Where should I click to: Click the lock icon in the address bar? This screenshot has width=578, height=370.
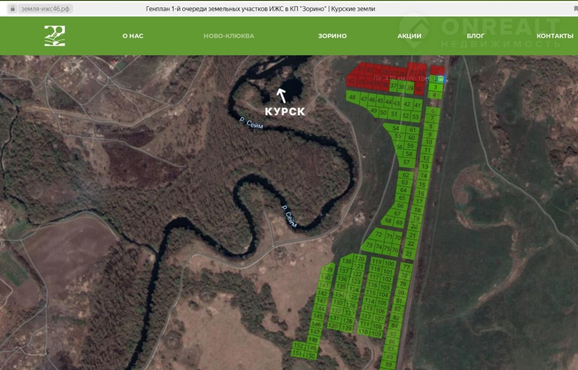(x=13, y=9)
